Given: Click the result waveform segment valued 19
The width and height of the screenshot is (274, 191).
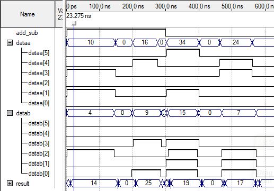Looking at the screenshot, I should (x=186, y=183).
